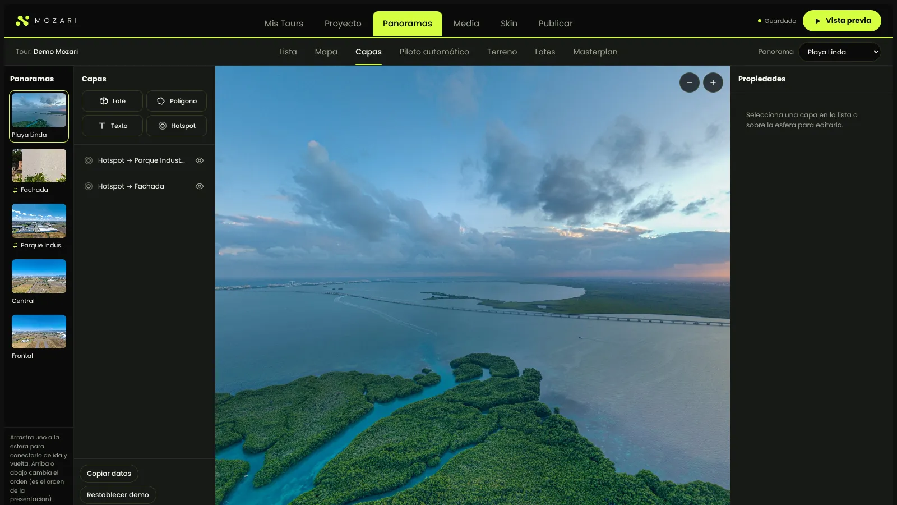Open the Mis Tours tab
Screen dimensions: 897x505
click(x=284, y=24)
